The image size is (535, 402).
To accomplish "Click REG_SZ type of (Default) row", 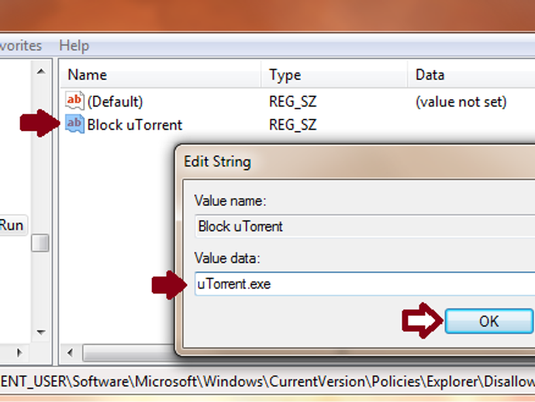I will tap(293, 102).
